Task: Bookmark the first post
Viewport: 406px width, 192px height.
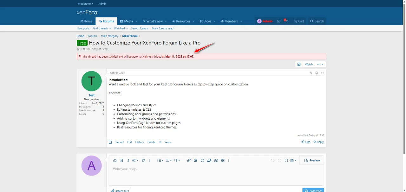Action: pyautogui.click(x=316, y=73)
